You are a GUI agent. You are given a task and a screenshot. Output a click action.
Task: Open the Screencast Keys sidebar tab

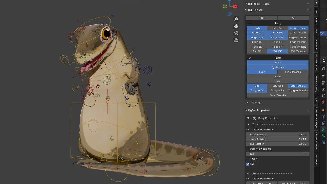316,118
